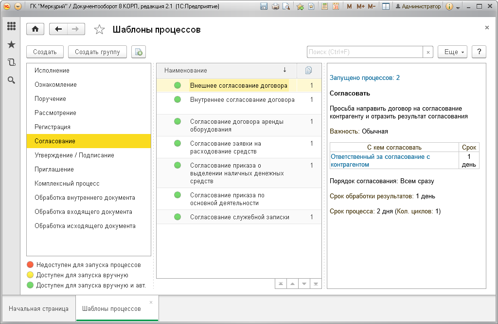The image size is (498, 324).
Task: Close the Шаблоны процессов tab
Action: point(151,302)
